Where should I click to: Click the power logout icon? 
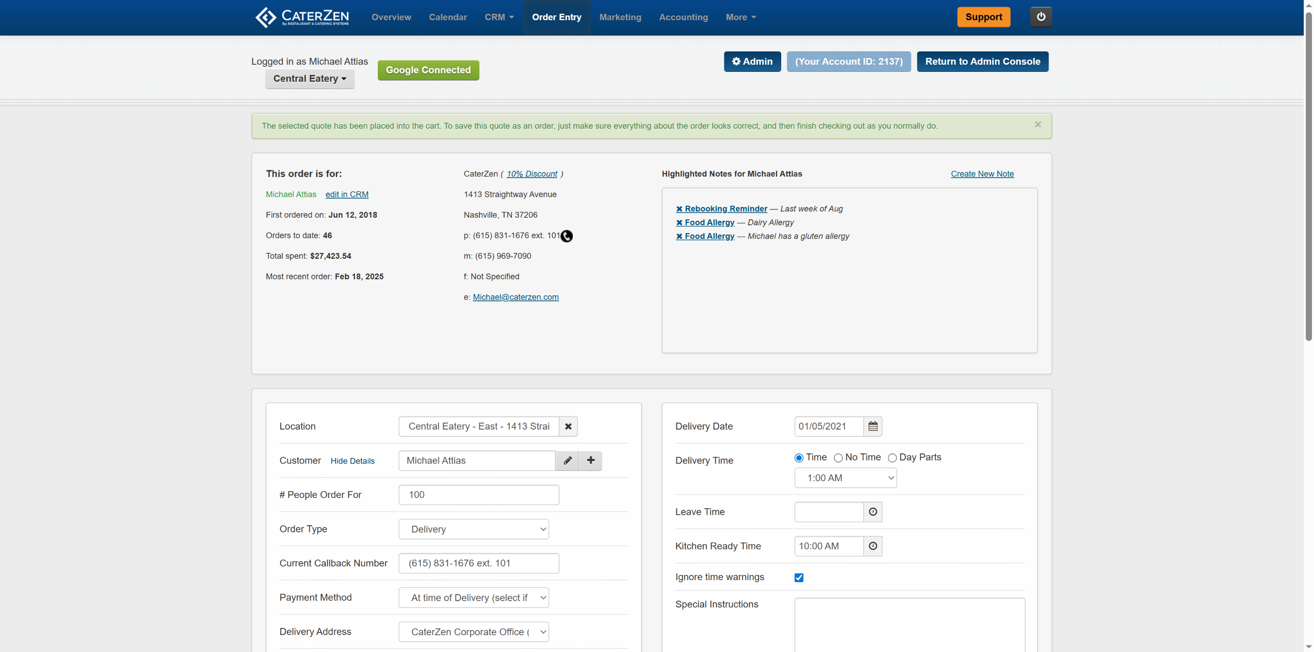click(x=1040, y=17)
